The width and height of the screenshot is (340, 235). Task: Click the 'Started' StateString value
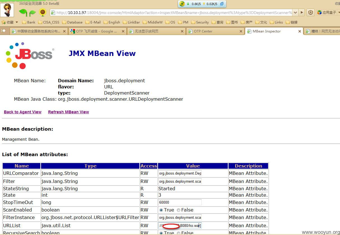pyautogui.click(x=167, y=189)
